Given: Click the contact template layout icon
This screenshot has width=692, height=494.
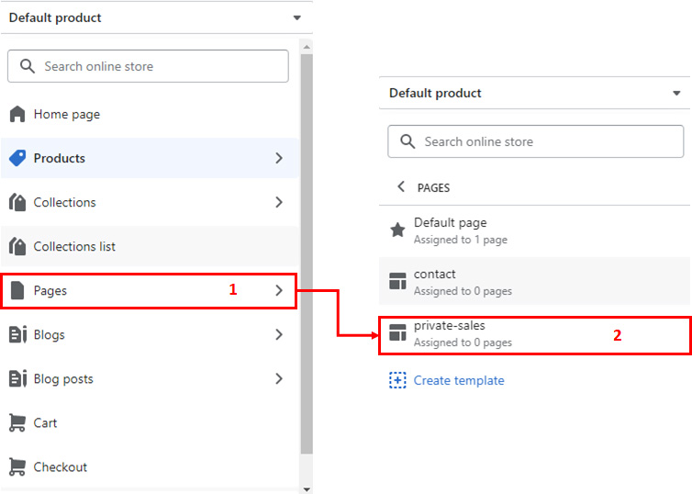Looking at the screenshot, I should 397,281.
